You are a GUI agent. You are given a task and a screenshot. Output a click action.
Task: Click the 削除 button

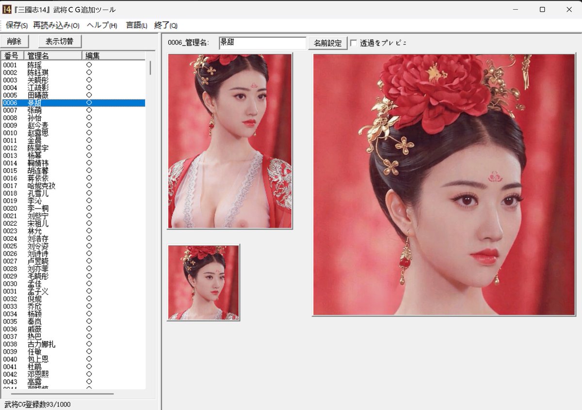tap(15, 42)
